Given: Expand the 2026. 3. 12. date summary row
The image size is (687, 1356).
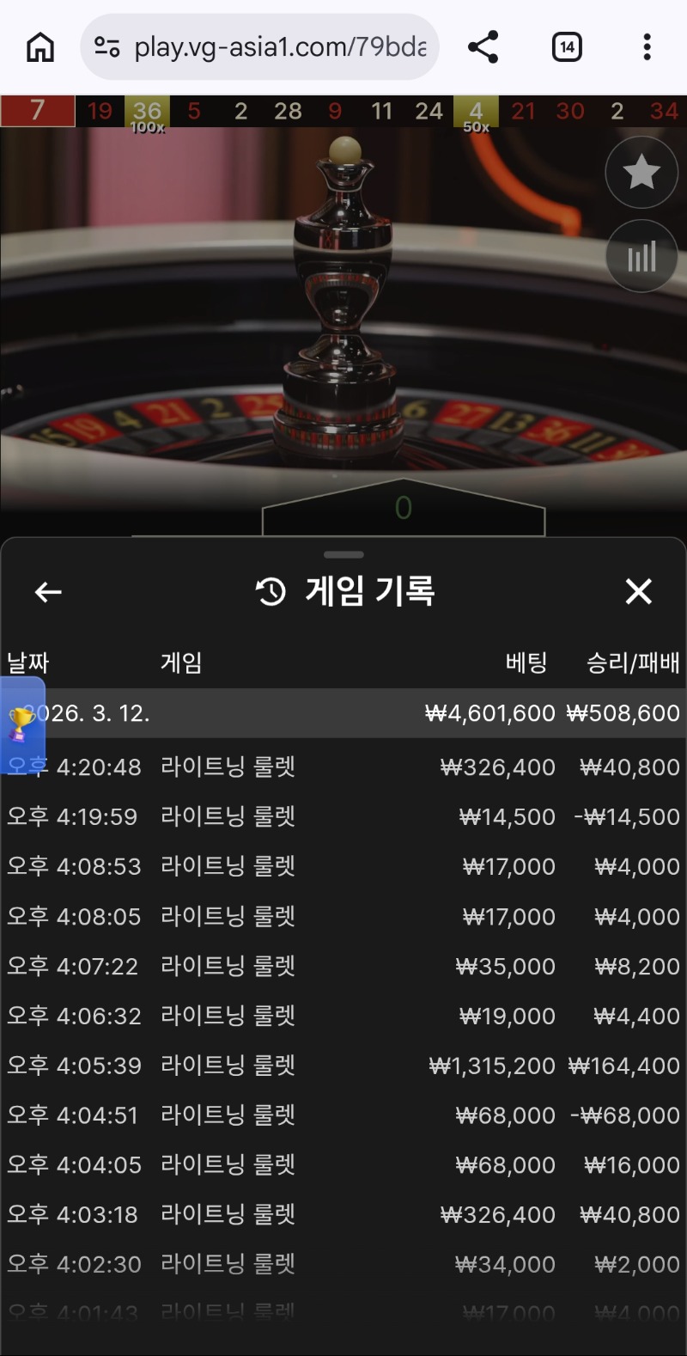Looking at the screenshot, I should 343,713.
